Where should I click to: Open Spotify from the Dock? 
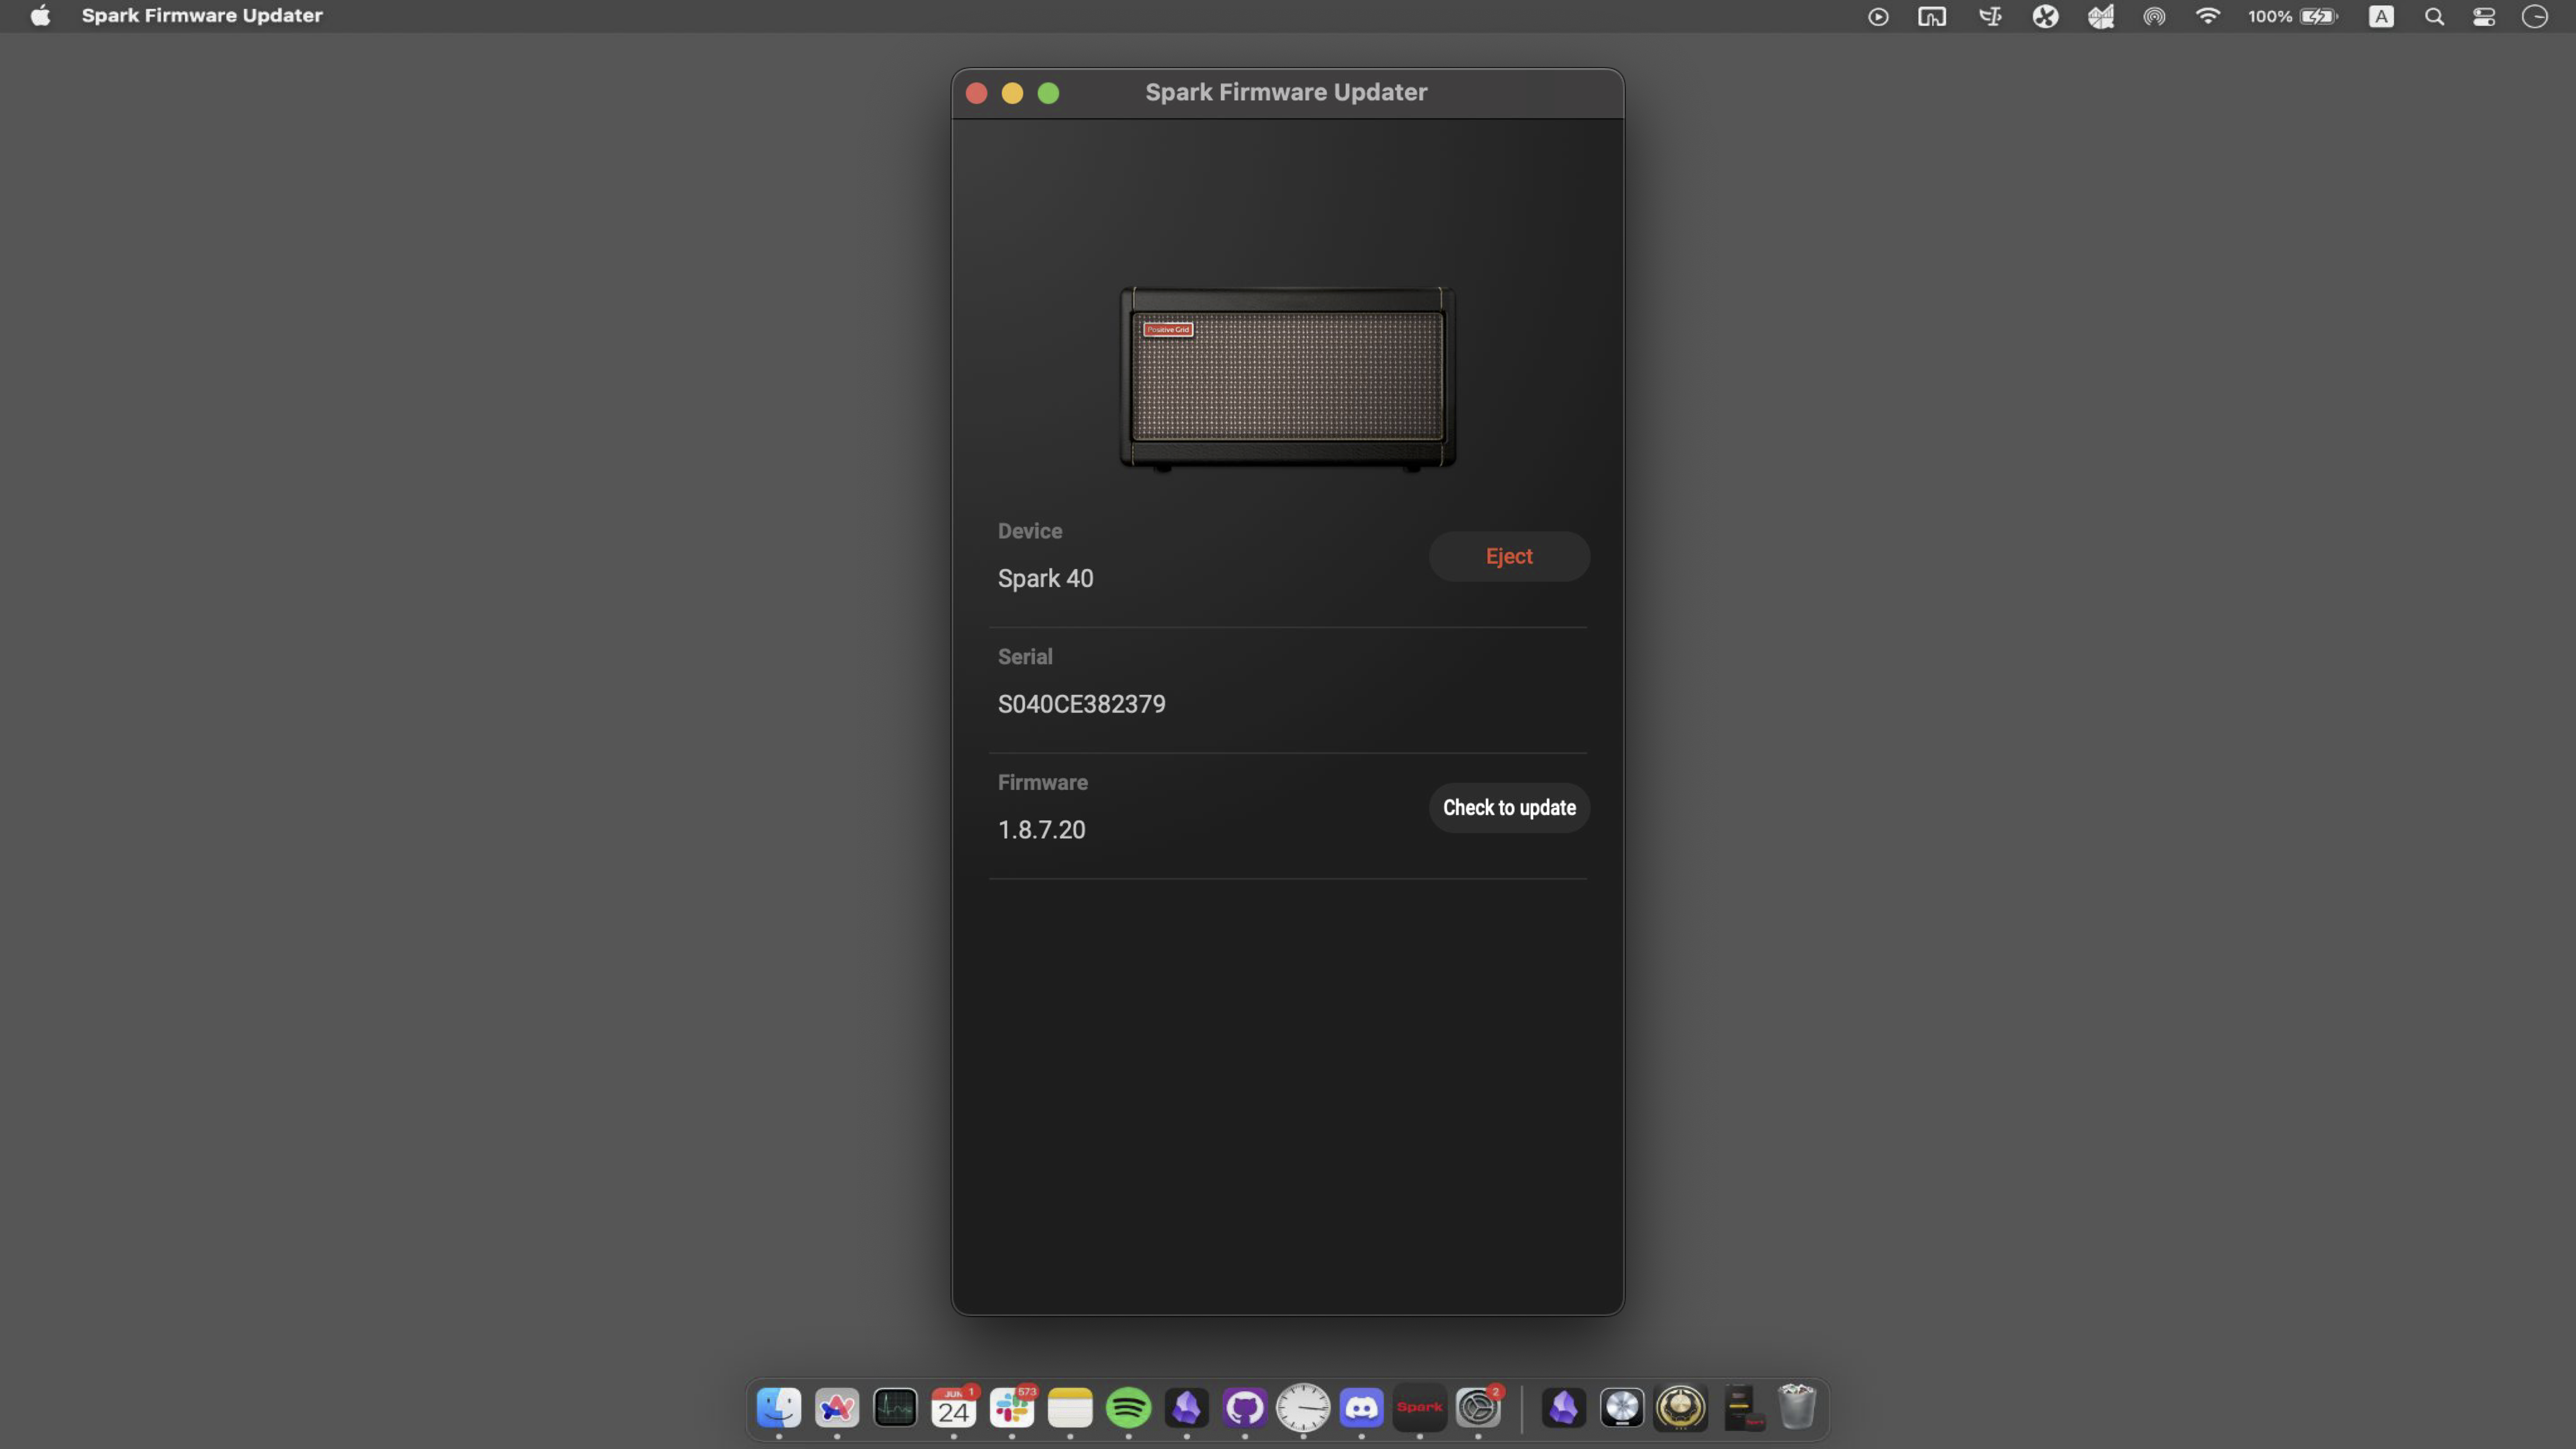pyautogui.click(x=1128, y=1408)
